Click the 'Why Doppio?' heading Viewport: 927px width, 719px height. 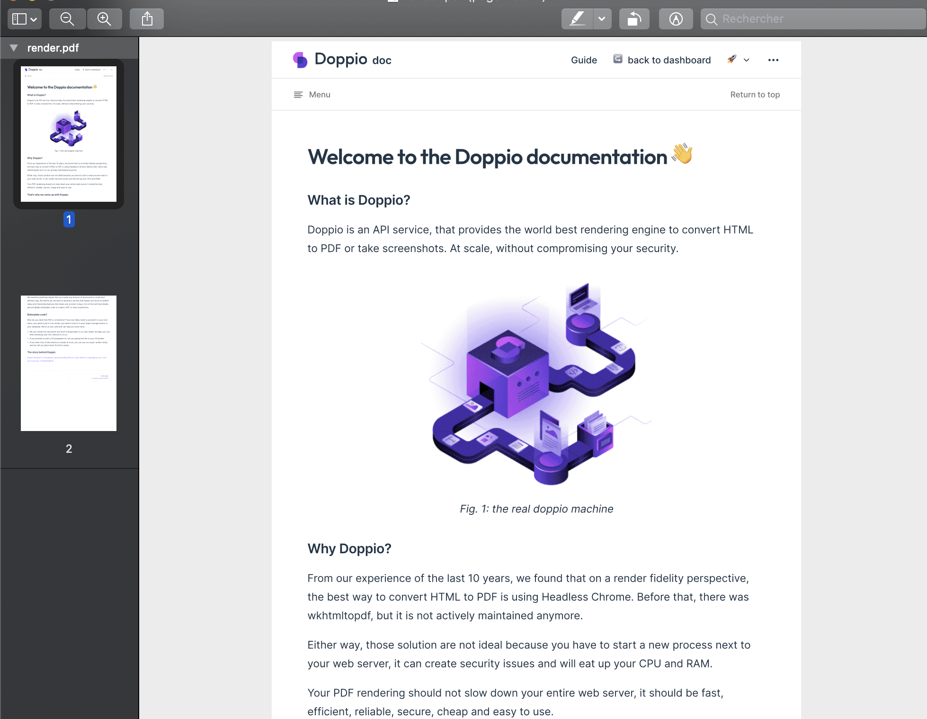(x=349, y=548)
